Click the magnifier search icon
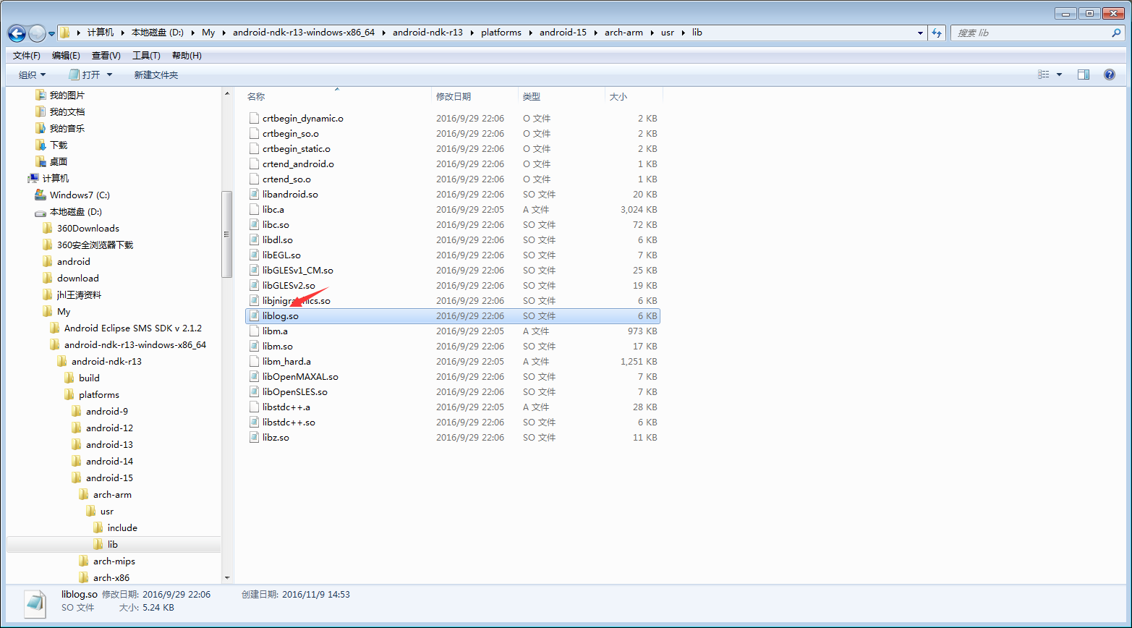 tap(1116, 33)
